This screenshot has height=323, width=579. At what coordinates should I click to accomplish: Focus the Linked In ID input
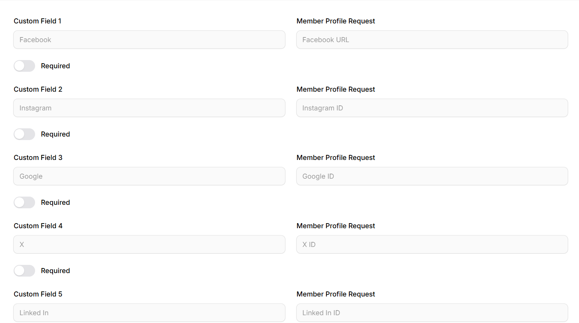(432, 313)
